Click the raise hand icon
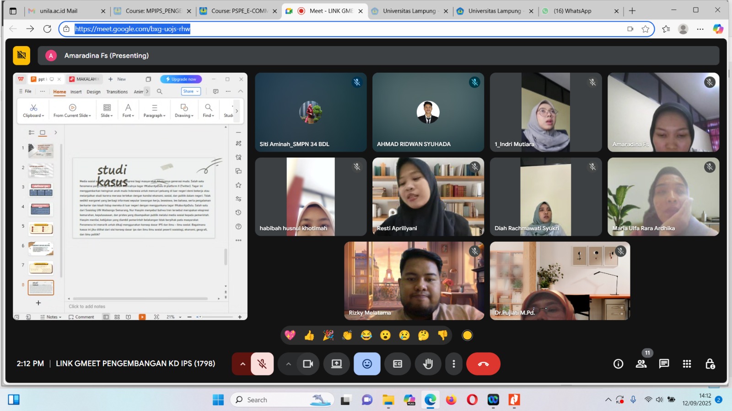The width and height of the screenshot is (732, 411). click(428, 364)
